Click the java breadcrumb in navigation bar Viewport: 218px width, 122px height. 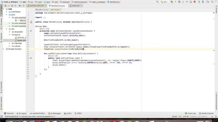coord(47,2)
